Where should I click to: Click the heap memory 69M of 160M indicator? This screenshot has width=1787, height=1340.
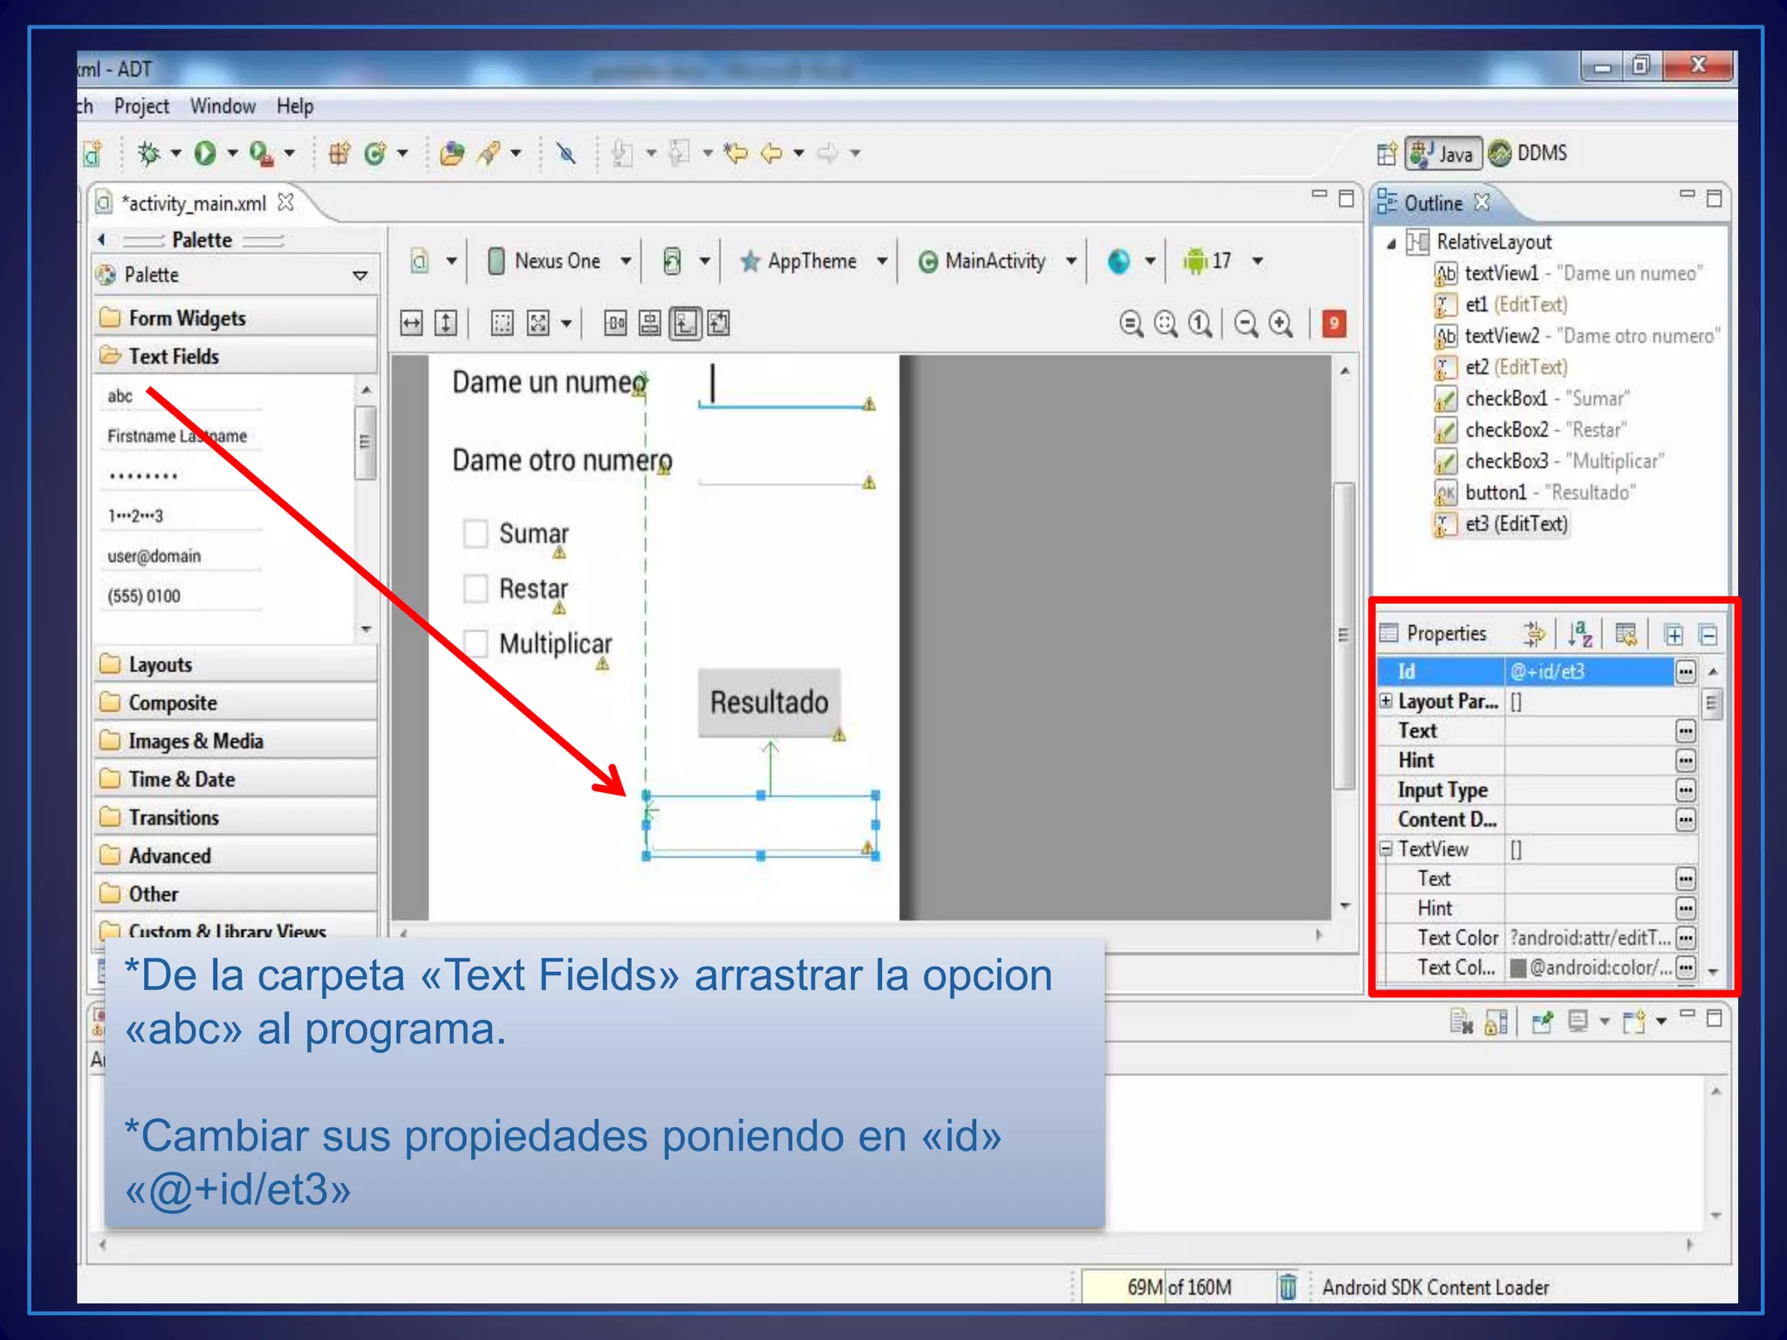pos(1179,1288)
